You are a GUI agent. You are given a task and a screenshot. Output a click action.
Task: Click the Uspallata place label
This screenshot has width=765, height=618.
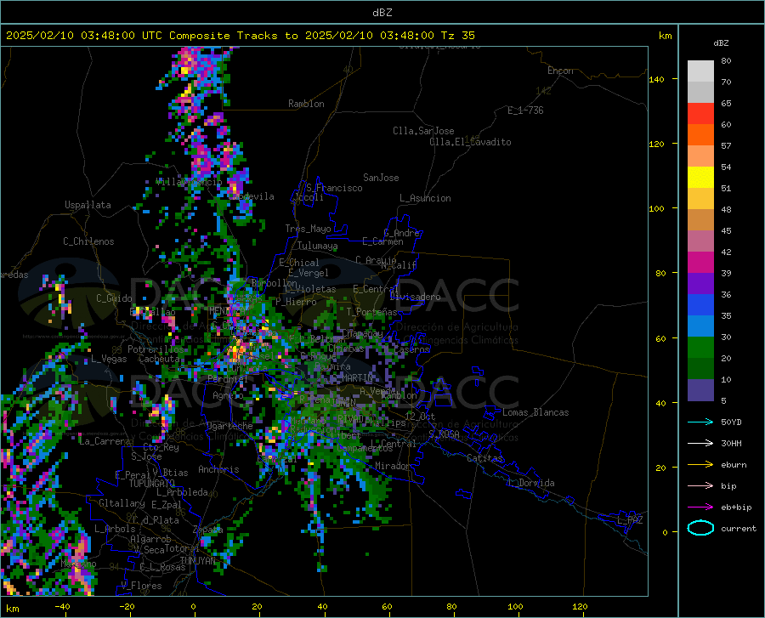(88, 205)
